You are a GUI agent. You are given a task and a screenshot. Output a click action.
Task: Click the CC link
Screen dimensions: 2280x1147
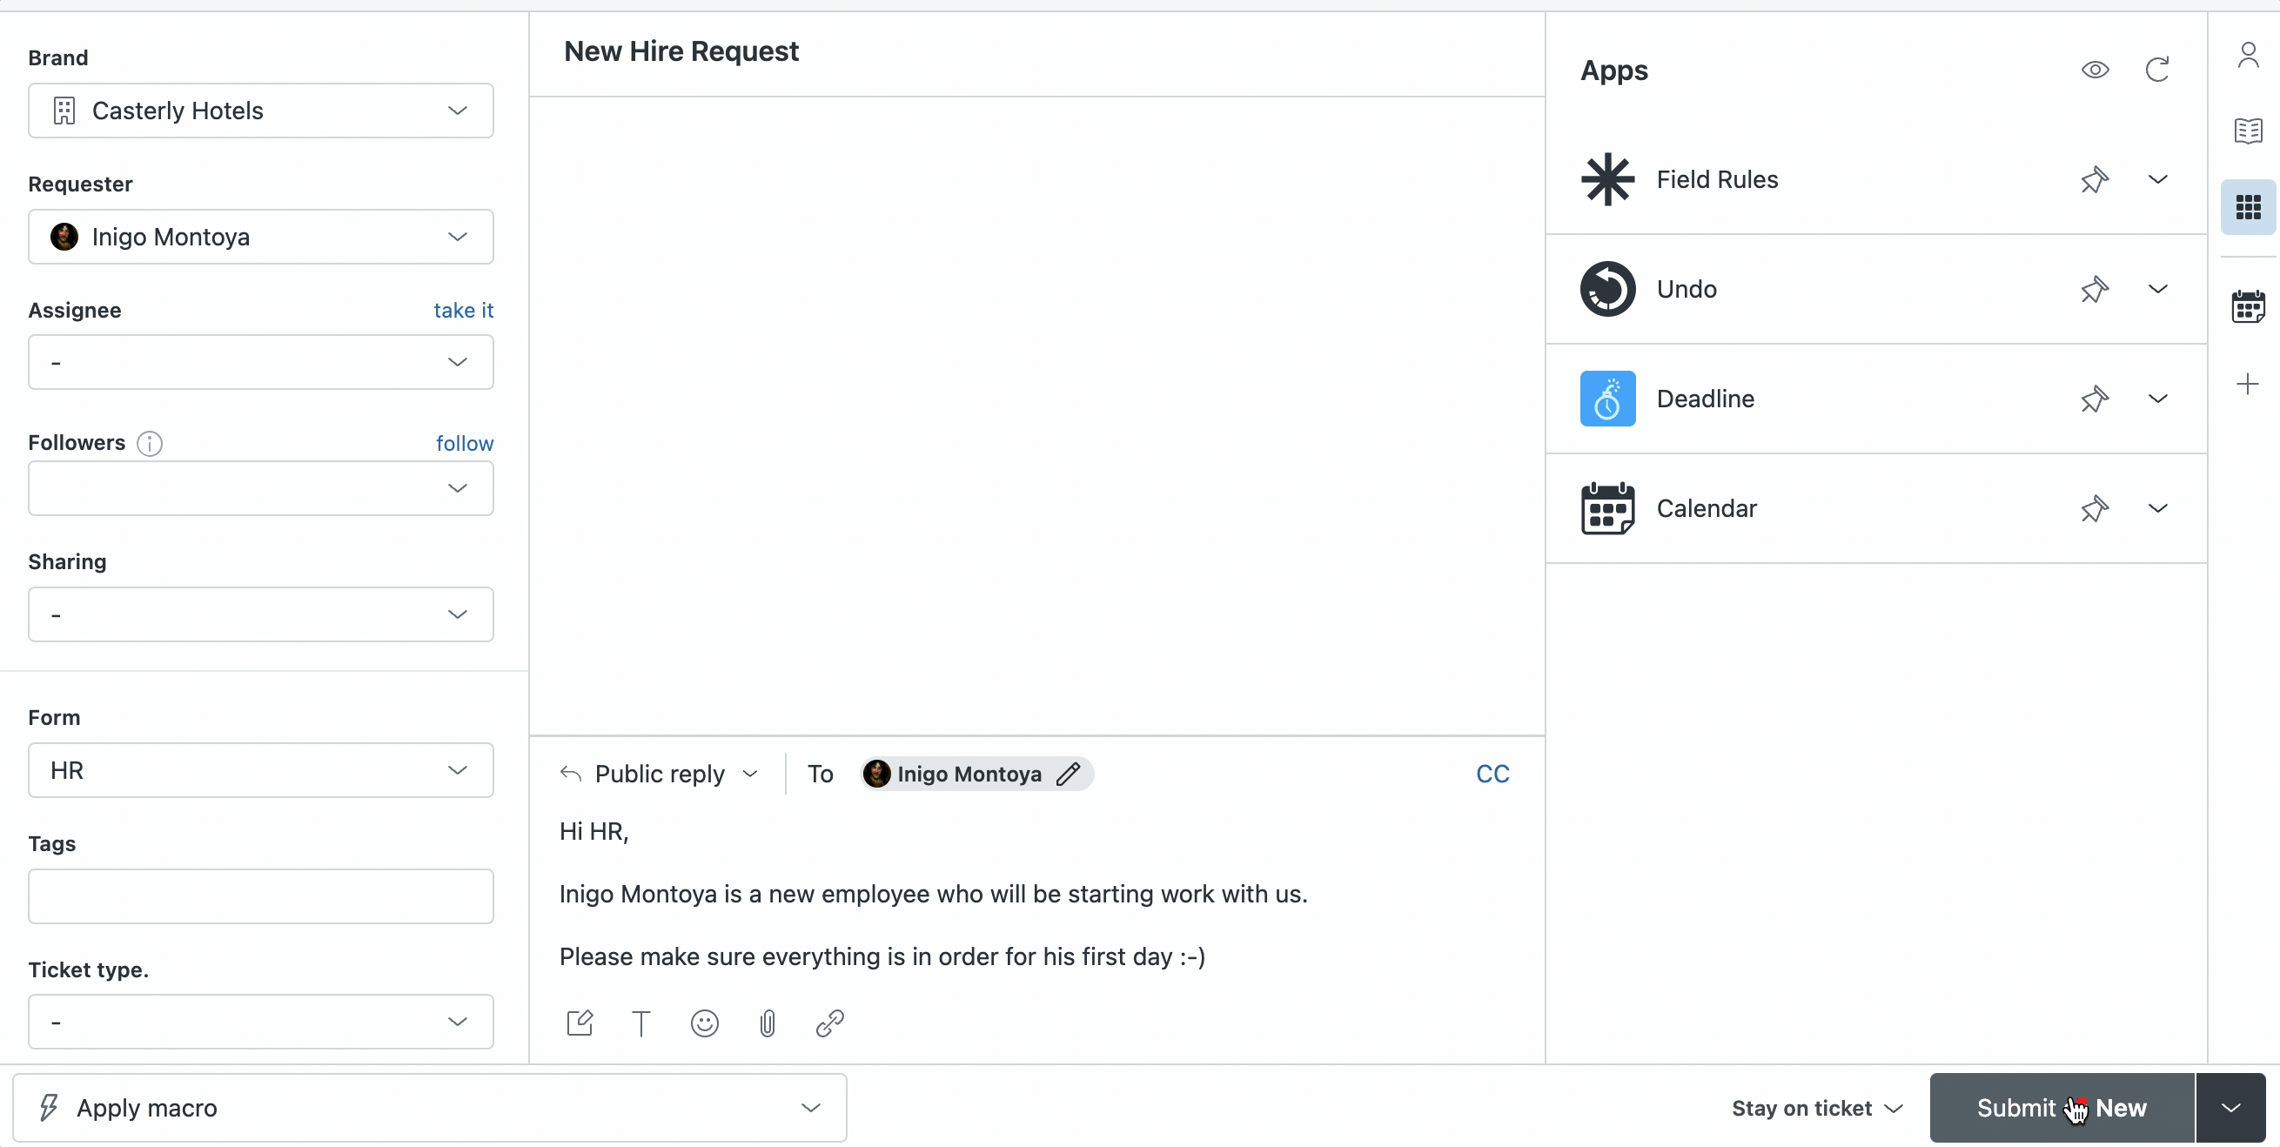click(1492, 775)
